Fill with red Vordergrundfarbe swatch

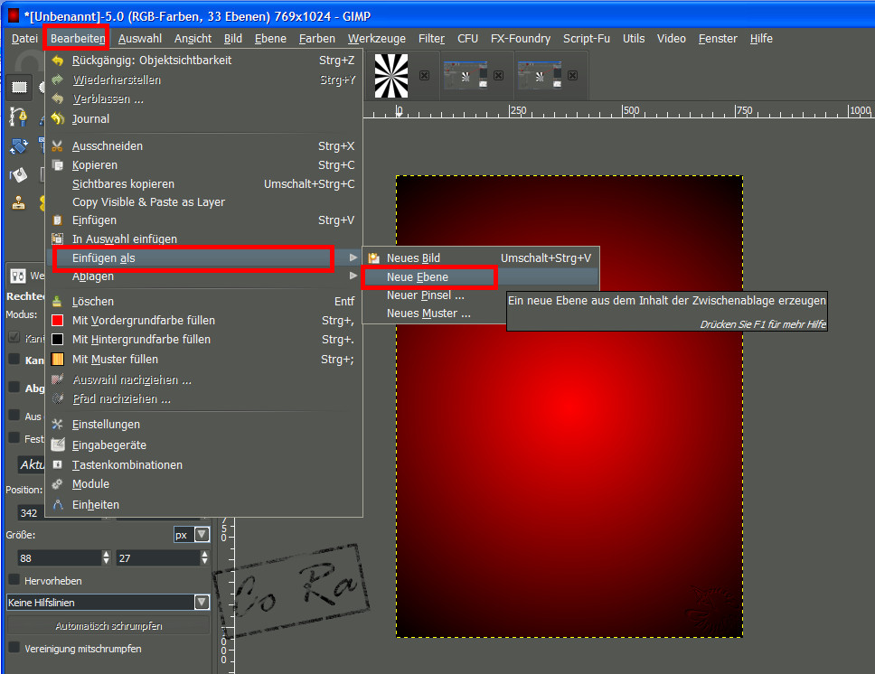(x=58, y=321)
